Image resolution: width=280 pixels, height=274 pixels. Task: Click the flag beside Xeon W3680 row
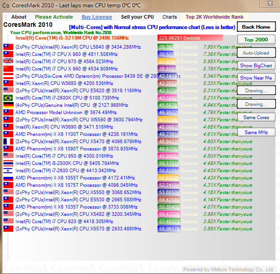8,83
